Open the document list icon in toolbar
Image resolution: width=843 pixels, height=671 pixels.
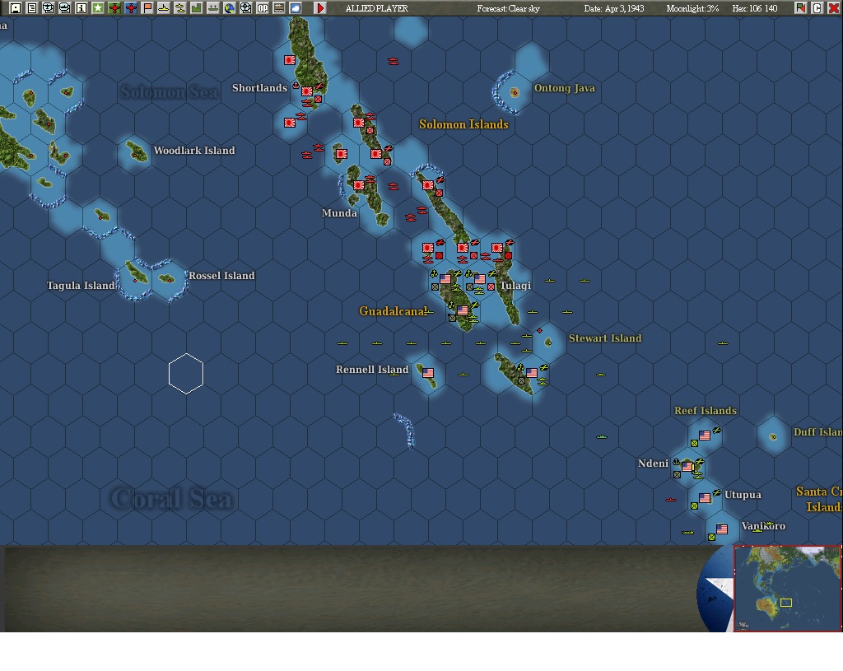(32, 8)
